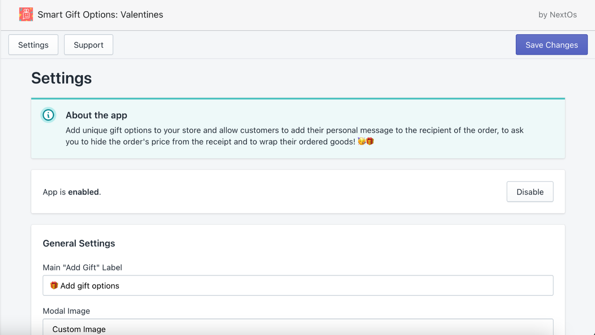
Task: Click the red gift app icon in the header
Action: point(26,14)
